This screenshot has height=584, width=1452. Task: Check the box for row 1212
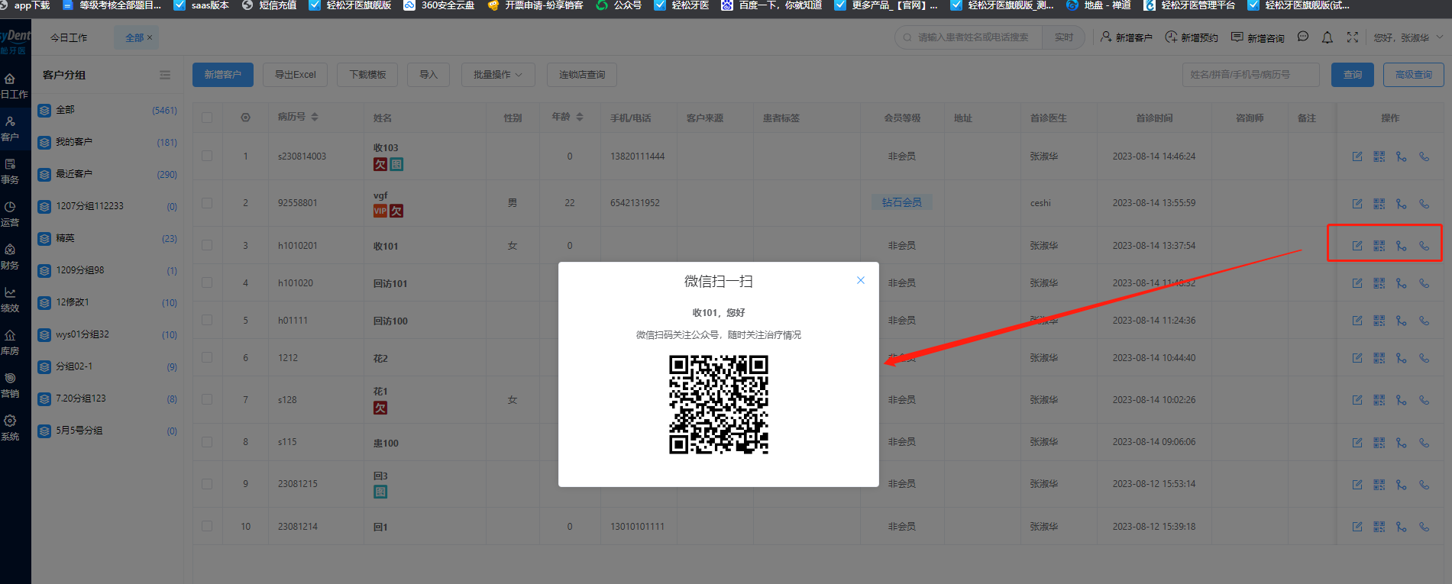(207, 357)
